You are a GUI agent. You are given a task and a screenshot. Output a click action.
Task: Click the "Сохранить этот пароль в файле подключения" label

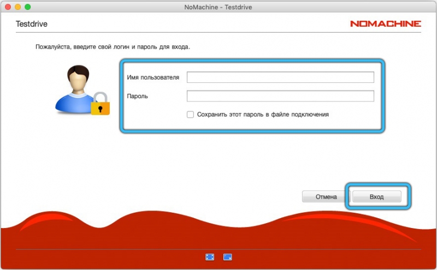click(x=263, y=115)
